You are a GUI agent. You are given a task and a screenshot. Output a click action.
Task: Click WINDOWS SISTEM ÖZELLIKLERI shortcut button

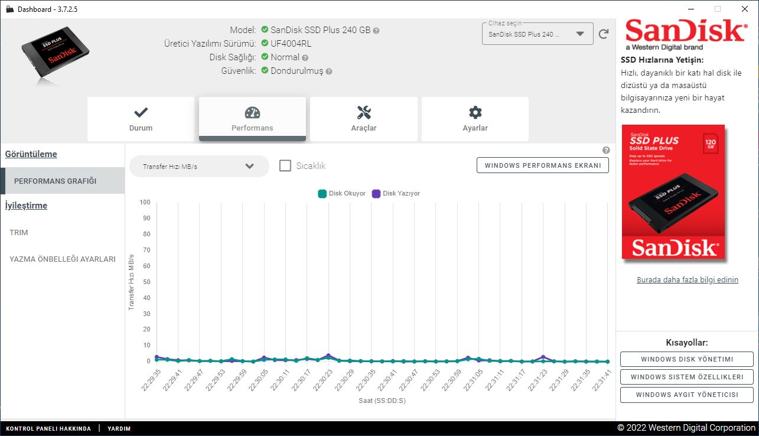[687, 377]
